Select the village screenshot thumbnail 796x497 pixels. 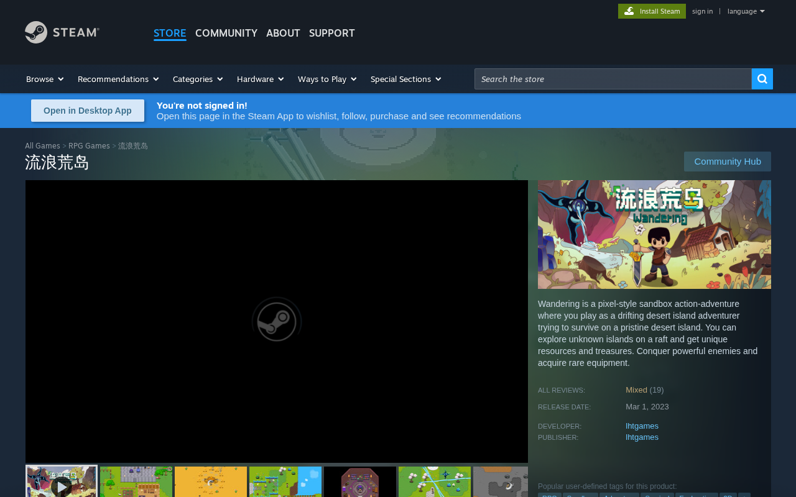(x=136, y=481)
